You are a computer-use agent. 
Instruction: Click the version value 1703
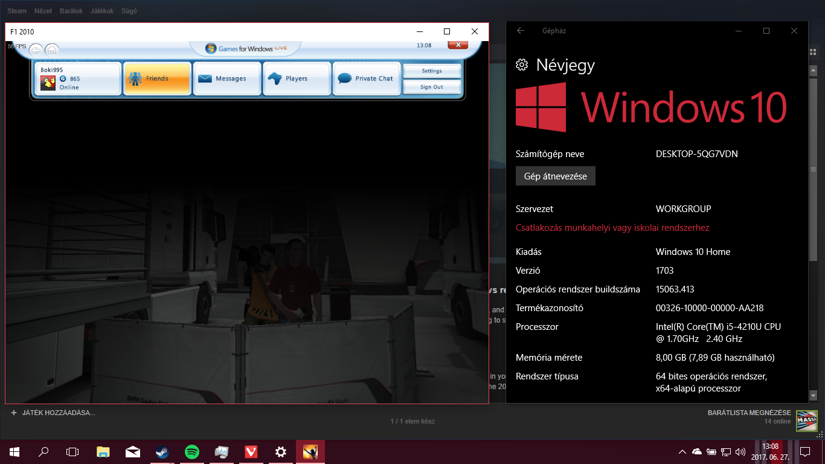coord(665,271)
